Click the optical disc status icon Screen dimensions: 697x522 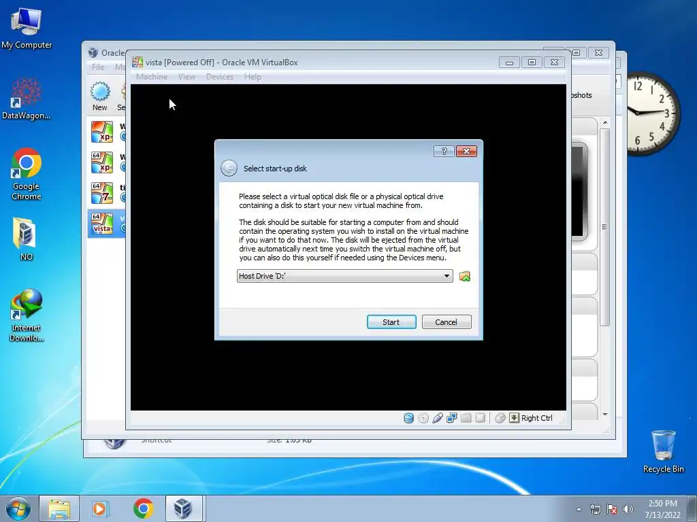[423, 418]
